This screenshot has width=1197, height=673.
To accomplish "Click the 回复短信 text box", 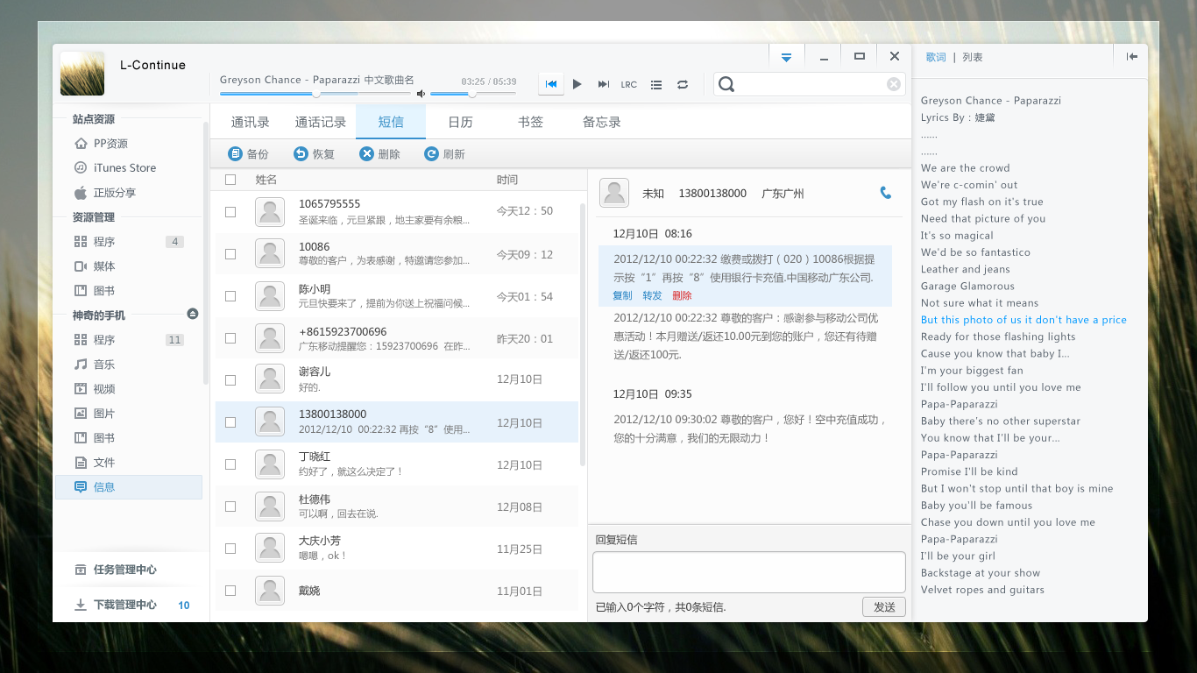I will tap(749, 572).
